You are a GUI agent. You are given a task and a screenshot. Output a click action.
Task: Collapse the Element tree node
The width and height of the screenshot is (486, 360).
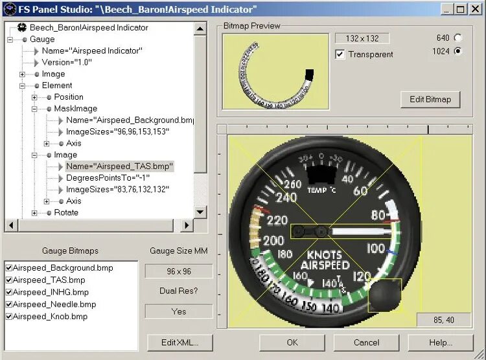click(22, 86)
